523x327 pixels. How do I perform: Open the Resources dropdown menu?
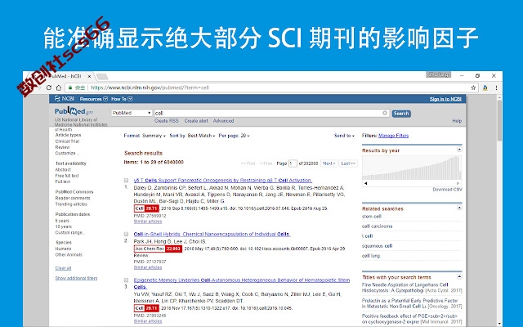pyautogui.click(x=94, y=99)
